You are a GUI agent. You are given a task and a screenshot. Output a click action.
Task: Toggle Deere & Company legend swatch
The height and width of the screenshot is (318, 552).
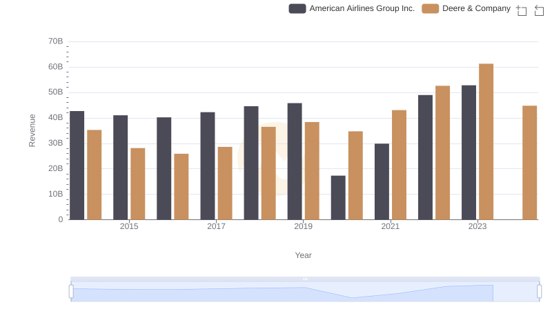tap(430, 8)
